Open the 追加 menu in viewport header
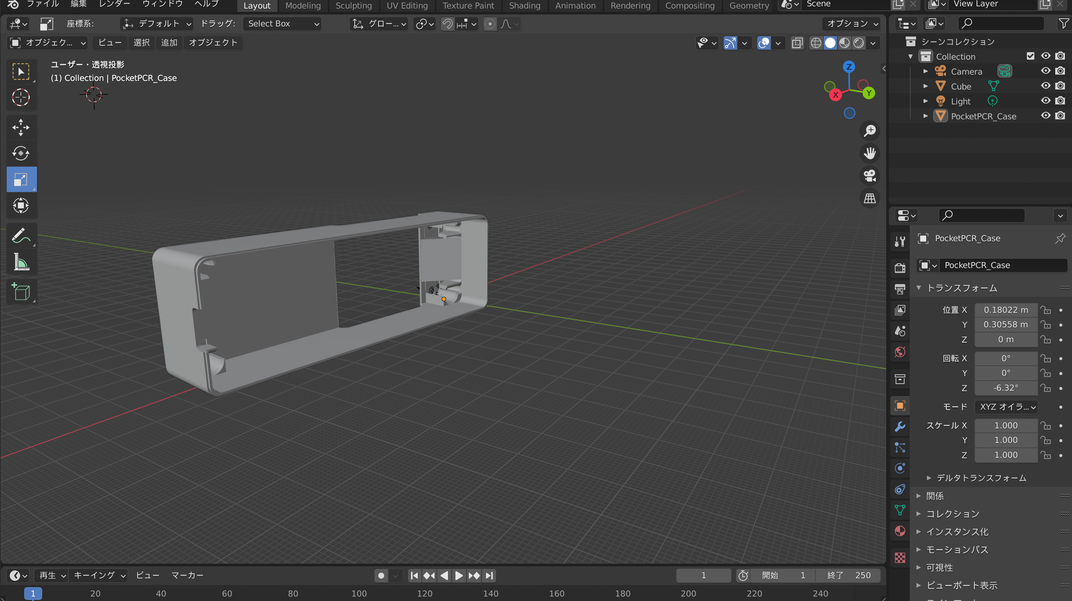Screen dimensions: 1072x601 [169, 43]
